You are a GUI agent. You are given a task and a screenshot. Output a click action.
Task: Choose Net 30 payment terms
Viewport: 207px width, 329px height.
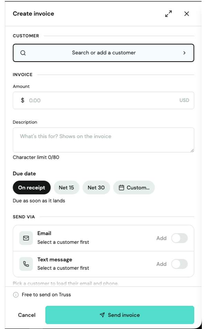(96, 188)
